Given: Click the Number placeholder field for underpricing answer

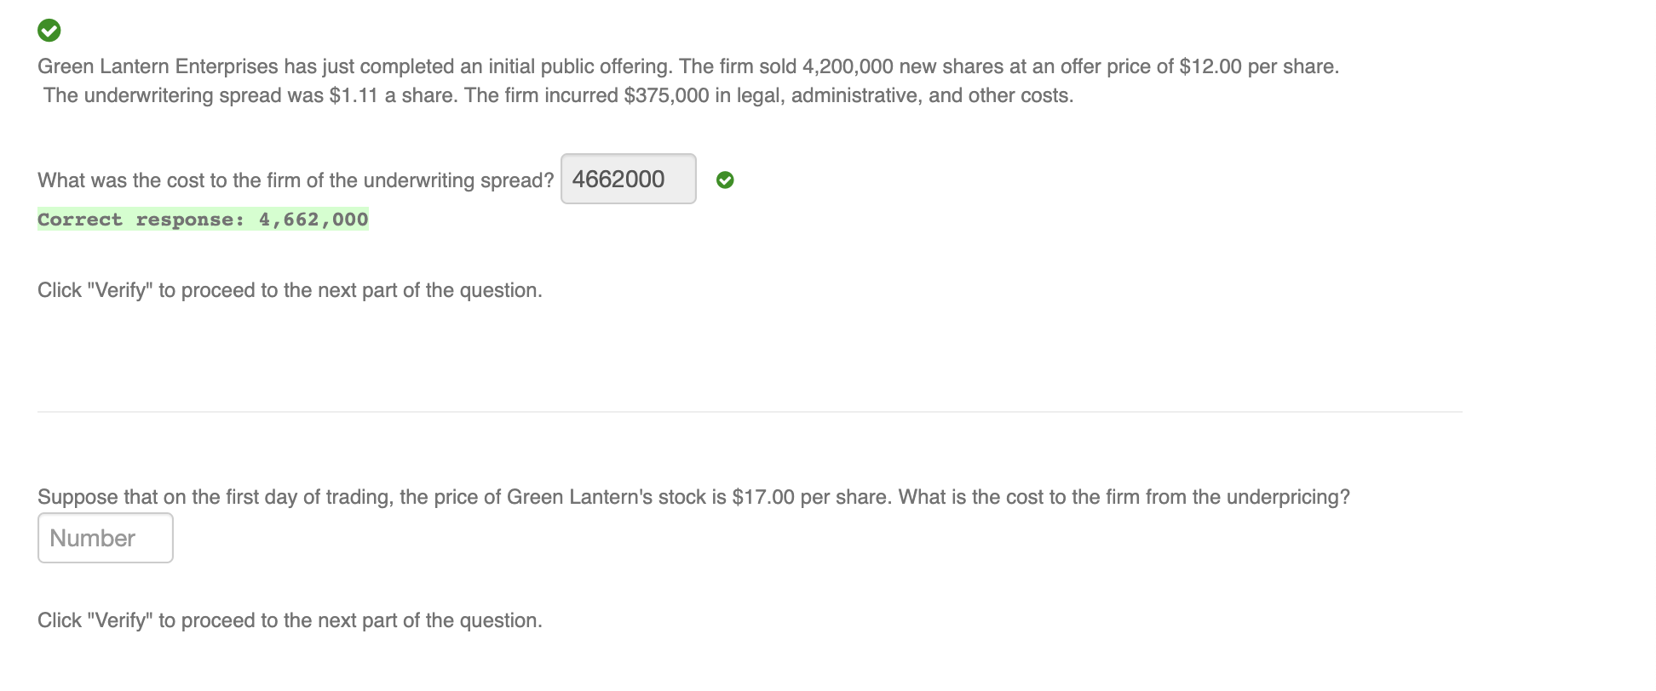Looking at the screenshot, I should (x=105, y=538).
